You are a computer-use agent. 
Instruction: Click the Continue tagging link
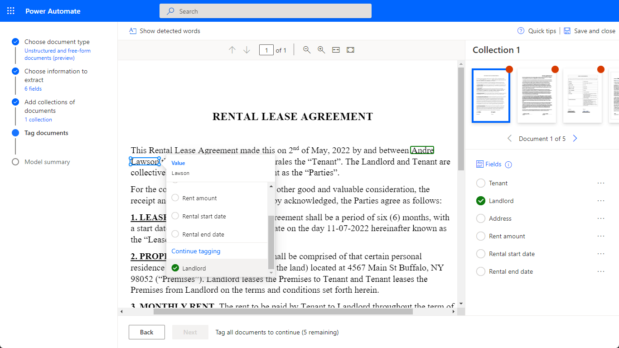[196, 251]
